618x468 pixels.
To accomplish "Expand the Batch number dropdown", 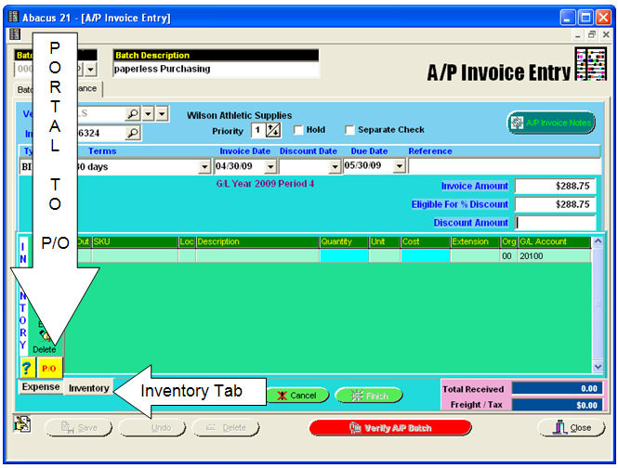I will [91, 70].
